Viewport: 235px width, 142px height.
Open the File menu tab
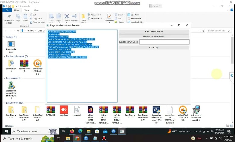(7, 10)
